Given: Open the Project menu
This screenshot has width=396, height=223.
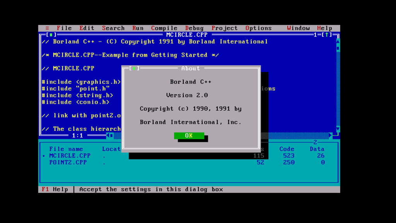Looking at the screenshot, I should [225, 28].
